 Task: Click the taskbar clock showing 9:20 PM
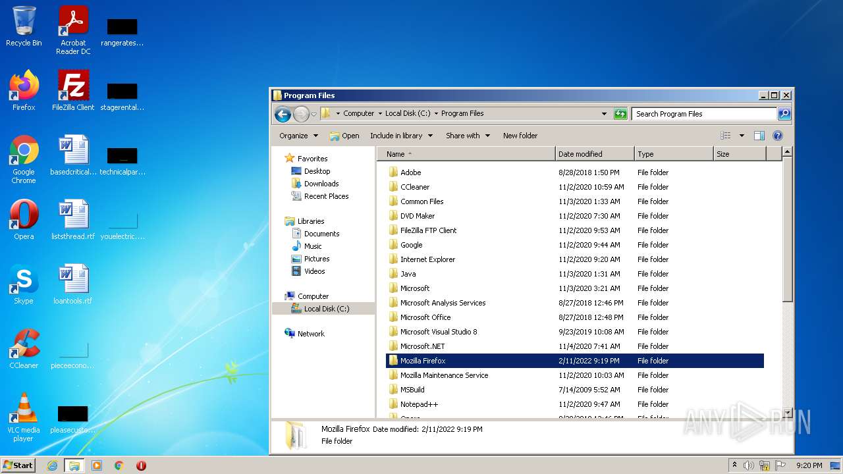coord(809,465)
